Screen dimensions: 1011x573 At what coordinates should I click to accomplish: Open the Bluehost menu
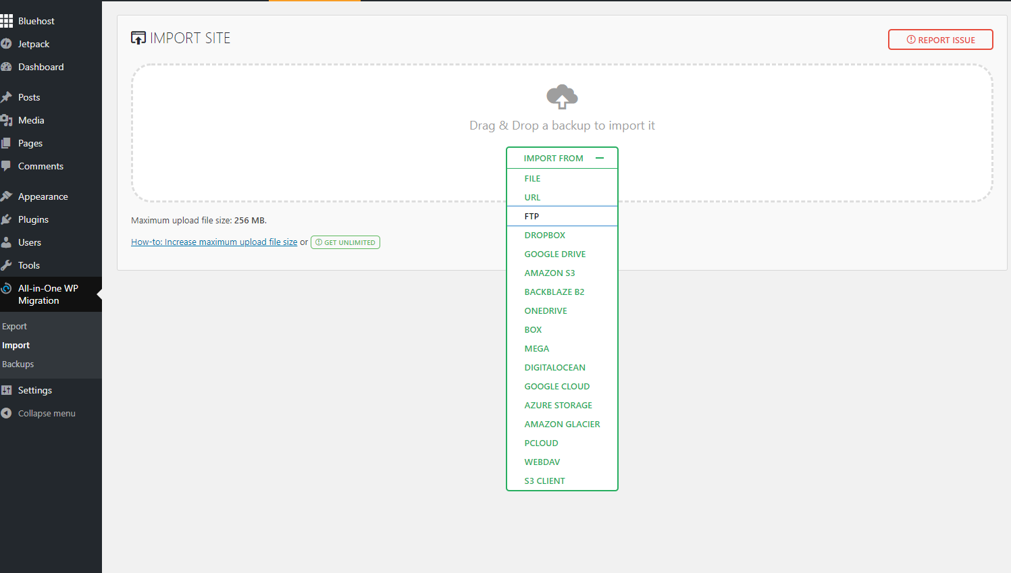coord(51,21)
